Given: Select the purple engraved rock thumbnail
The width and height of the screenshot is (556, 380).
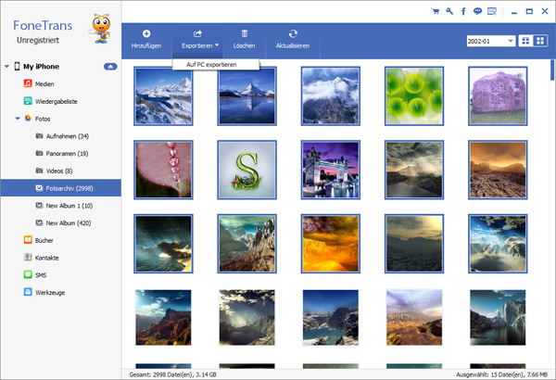Looking at the screenshot, I should [x=498, y=96].
